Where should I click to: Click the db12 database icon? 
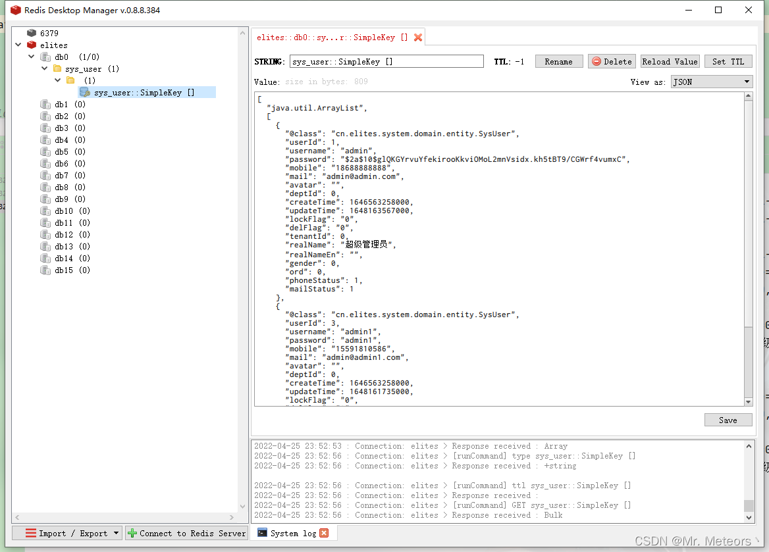pyautogui.click(x=45, y=235)
